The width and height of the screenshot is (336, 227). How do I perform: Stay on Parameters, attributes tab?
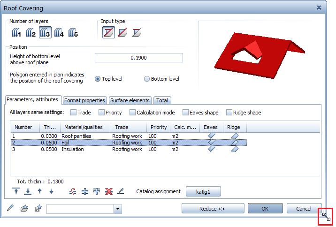32,99
